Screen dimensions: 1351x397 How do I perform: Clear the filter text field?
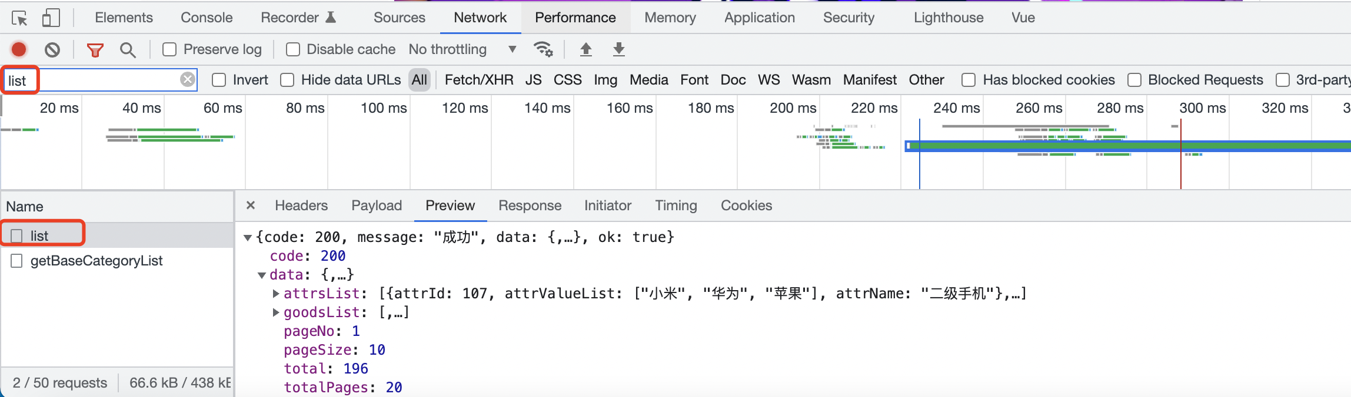[188, 80]
